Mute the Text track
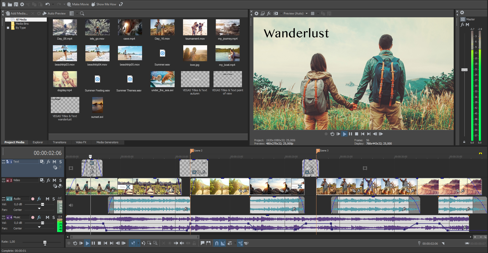This screenshot has width=488, height=253. [54, 162]
